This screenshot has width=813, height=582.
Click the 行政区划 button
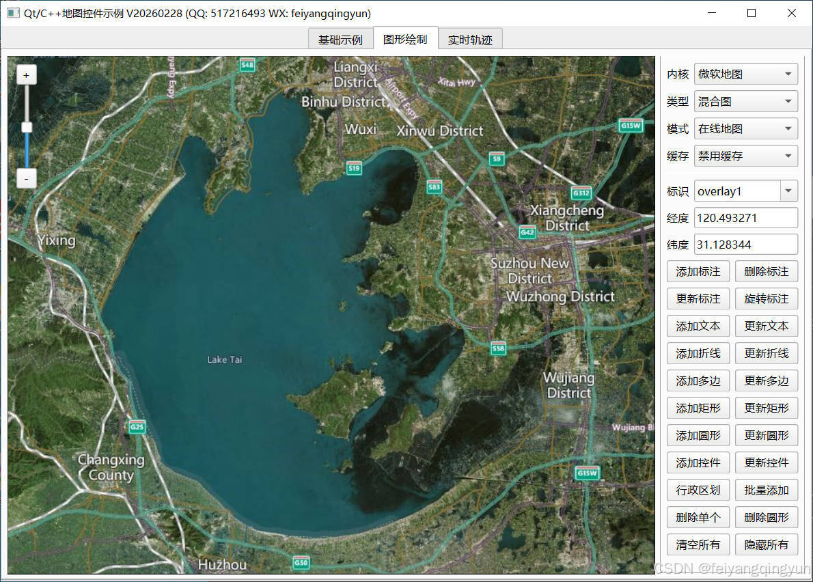[698, 490]
